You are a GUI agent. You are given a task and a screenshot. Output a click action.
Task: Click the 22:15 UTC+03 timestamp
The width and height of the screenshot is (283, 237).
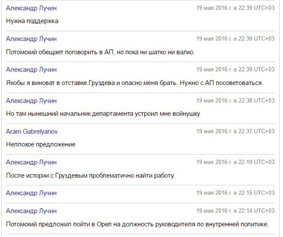(x=235, y=193)
